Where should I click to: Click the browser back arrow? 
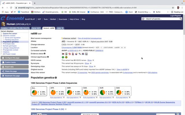pos(3,8)
